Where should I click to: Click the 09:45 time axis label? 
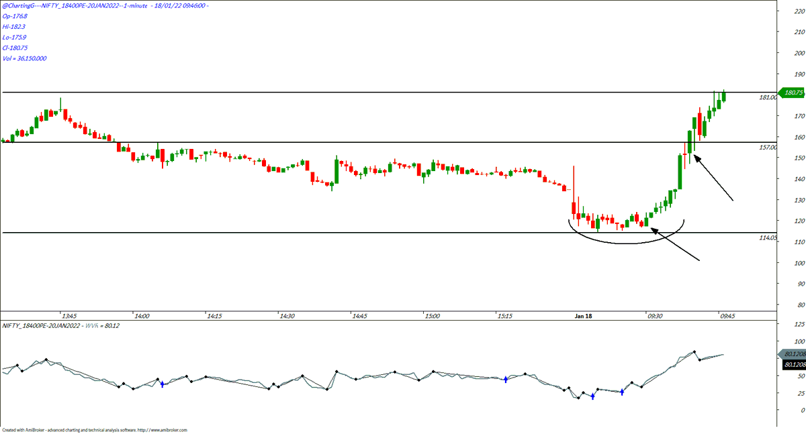pos(727,315)
